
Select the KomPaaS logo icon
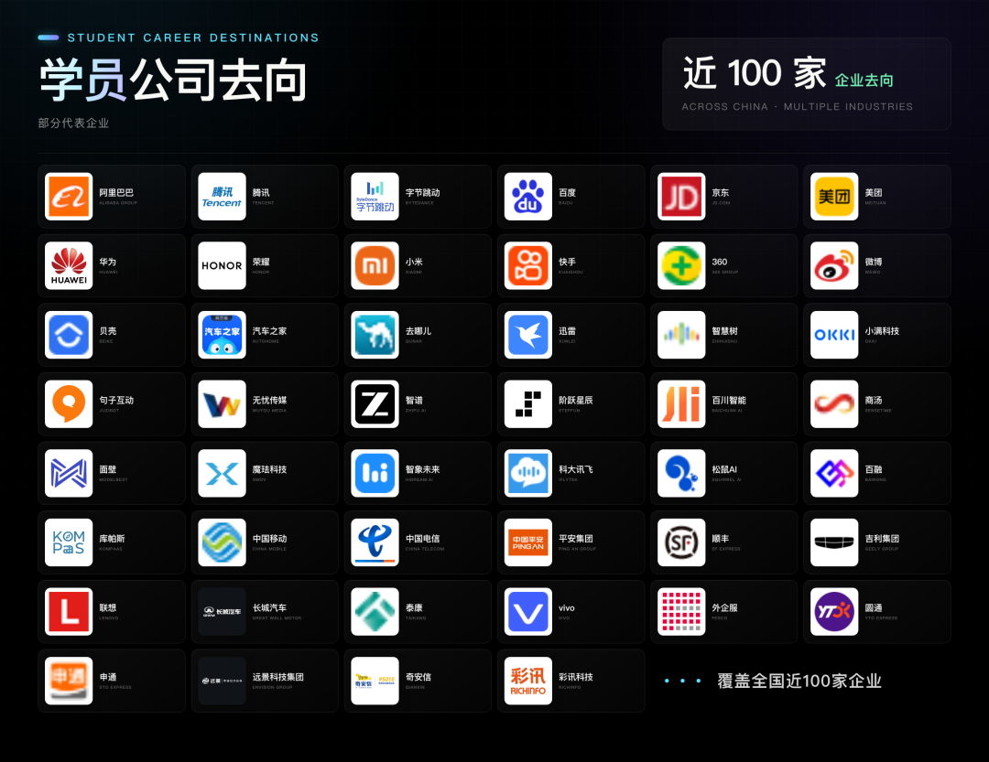tap(69, 542)
